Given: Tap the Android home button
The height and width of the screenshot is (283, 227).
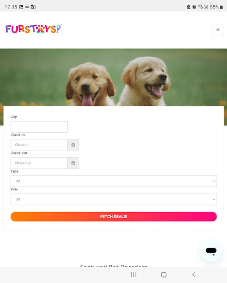Looking at the screenshot, I should [164, 275].
